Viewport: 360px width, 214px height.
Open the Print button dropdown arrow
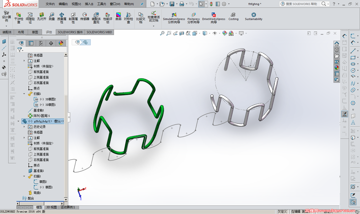tap(186, 4)
